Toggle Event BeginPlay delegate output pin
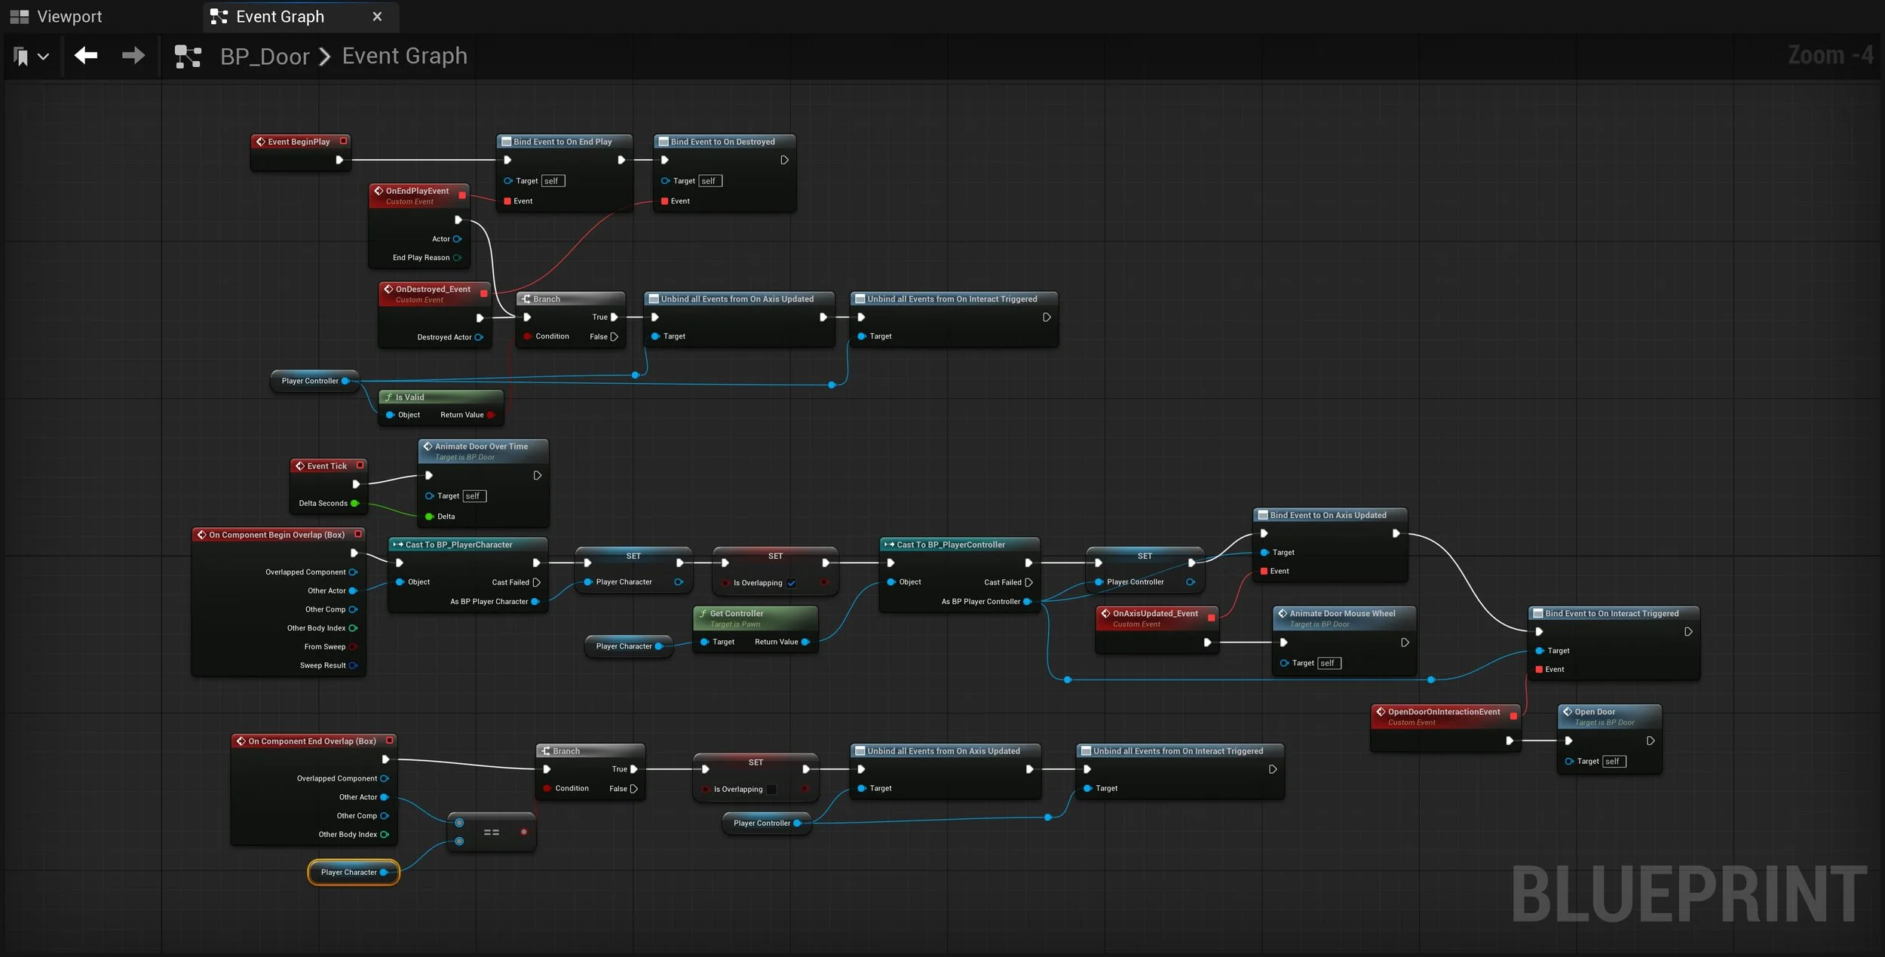Viewport: 1885px width, 957px height. pyautogui.click(x=344, y=141)
